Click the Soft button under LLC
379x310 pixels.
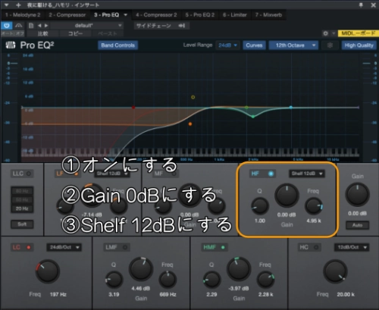pyautogui.click(x=22, y=224)
